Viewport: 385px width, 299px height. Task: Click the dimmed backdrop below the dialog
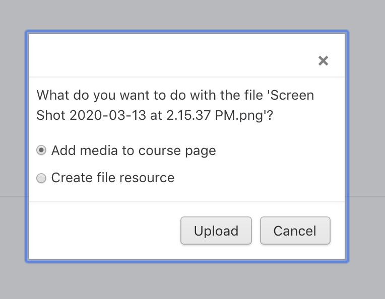pyautogui.click(x=192, y=281)
